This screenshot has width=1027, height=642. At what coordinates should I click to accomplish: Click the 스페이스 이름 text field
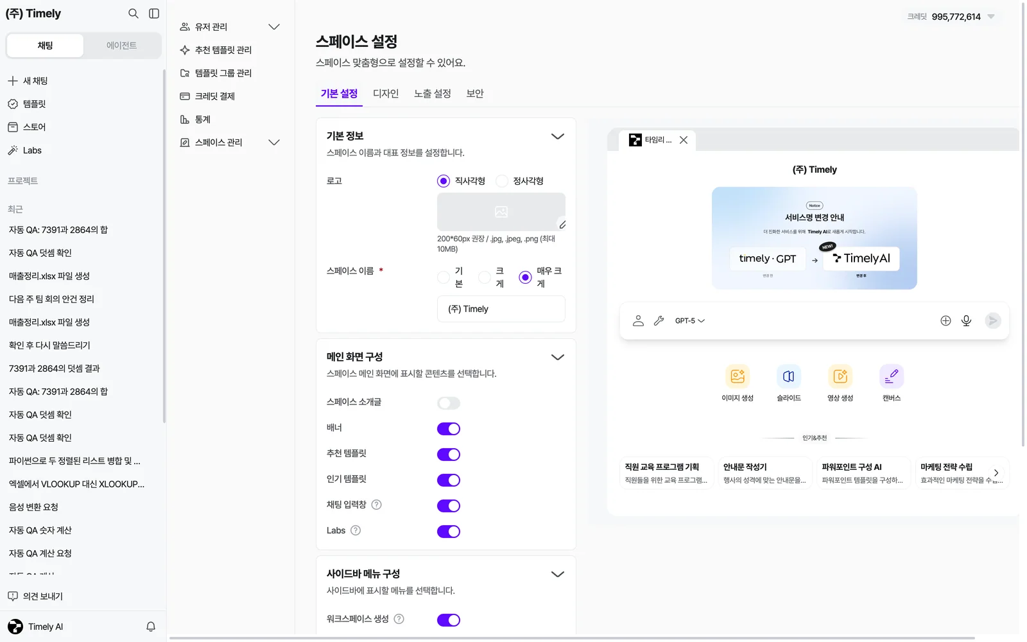tap(501, 309)
